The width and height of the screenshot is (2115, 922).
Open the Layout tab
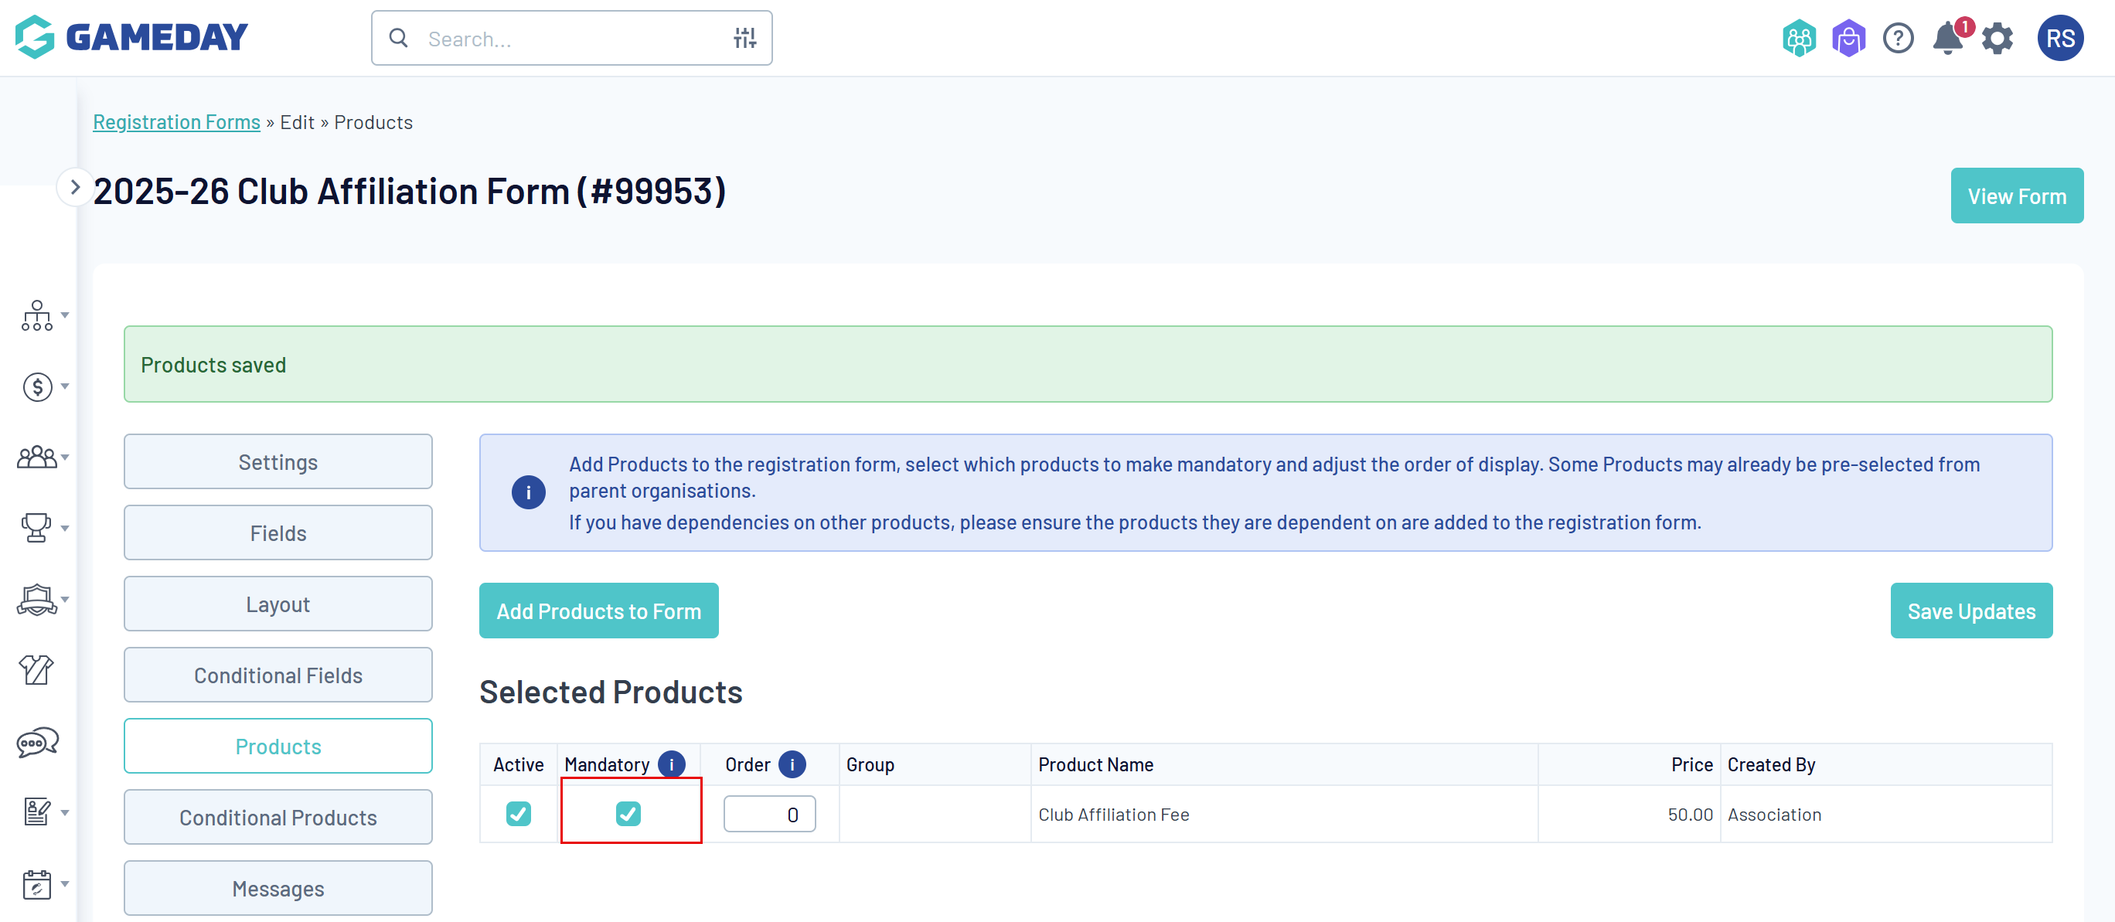278,604
